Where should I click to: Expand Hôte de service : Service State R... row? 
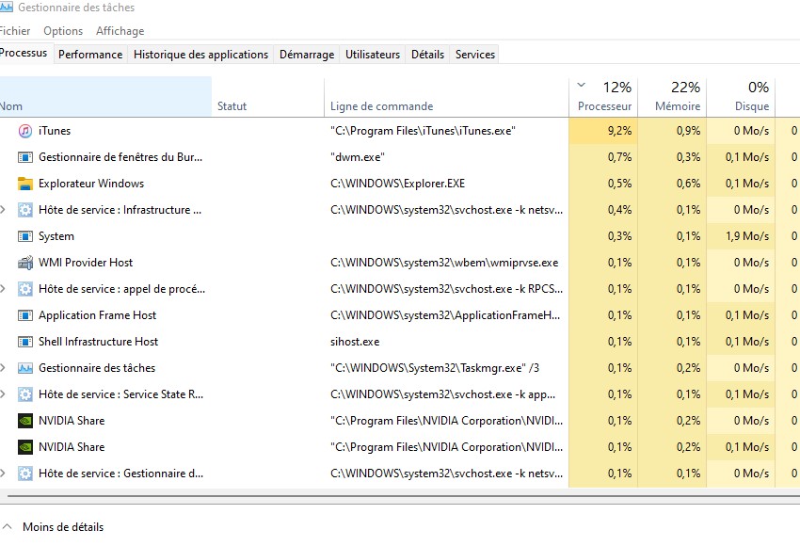coord(3,394)
